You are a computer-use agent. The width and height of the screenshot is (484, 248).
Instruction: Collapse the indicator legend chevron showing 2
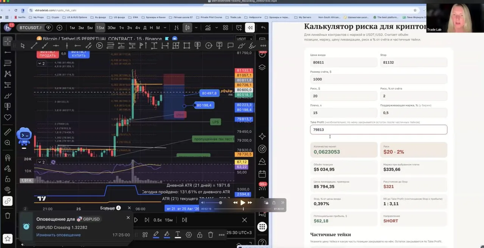pyautogui.click(x=41, y=63)
